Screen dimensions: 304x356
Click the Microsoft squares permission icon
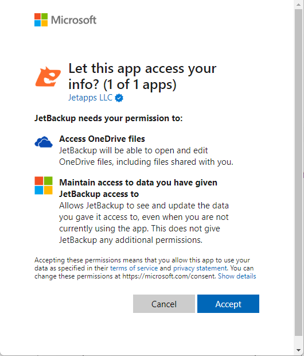[x=44, y=185]
